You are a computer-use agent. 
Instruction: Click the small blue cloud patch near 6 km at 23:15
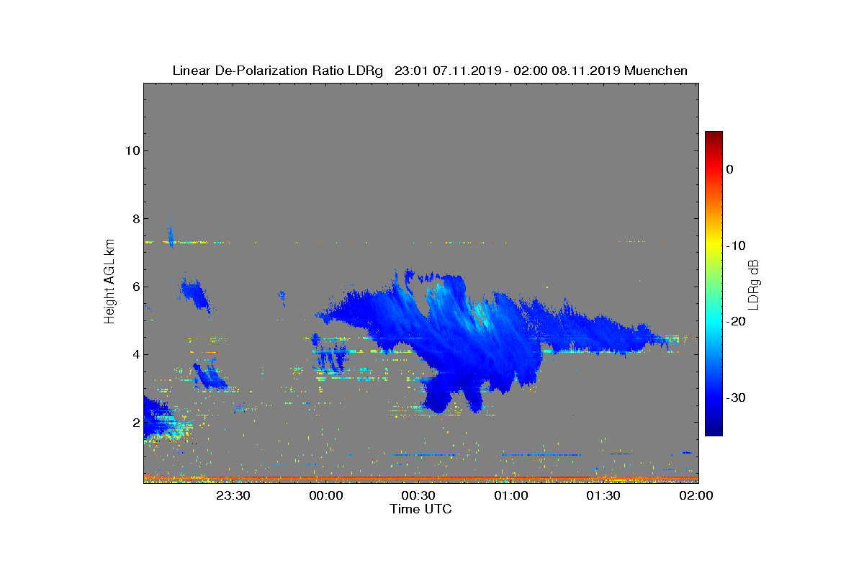click(195, 293)
